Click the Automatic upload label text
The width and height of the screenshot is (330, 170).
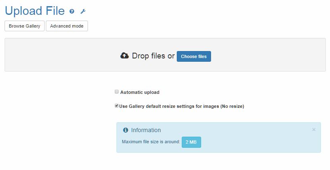(x=140, y=92)
